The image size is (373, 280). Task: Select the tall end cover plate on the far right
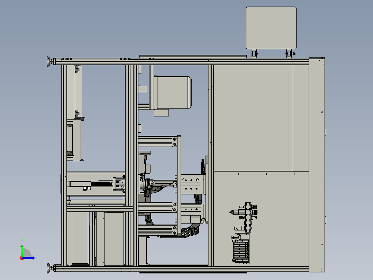click(x=317, y=165)
